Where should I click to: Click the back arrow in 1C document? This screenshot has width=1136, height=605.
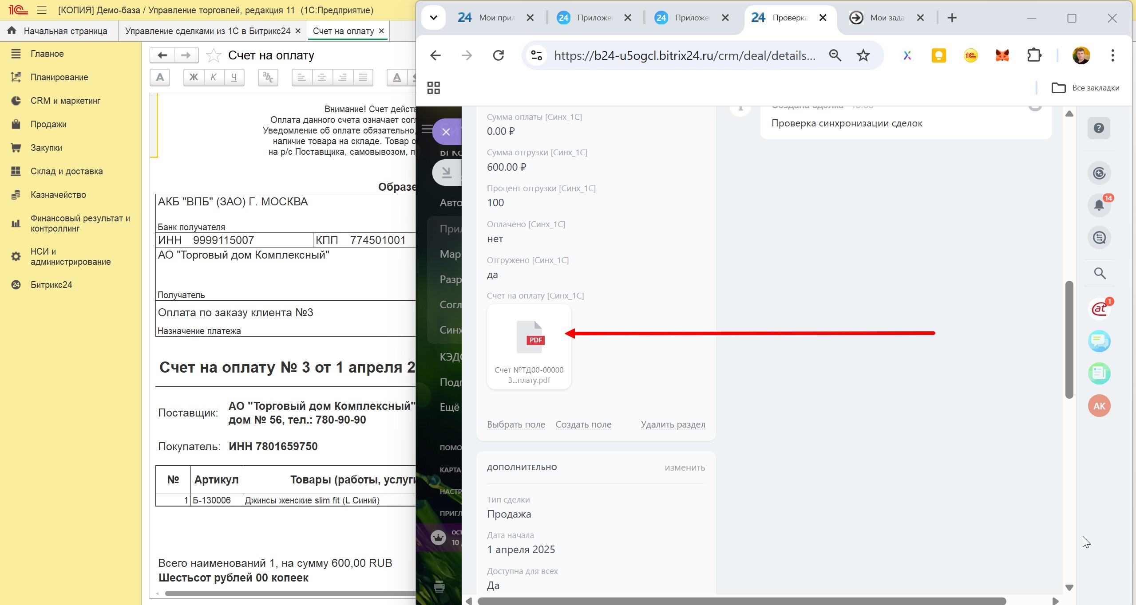click(x=162, y=55)
